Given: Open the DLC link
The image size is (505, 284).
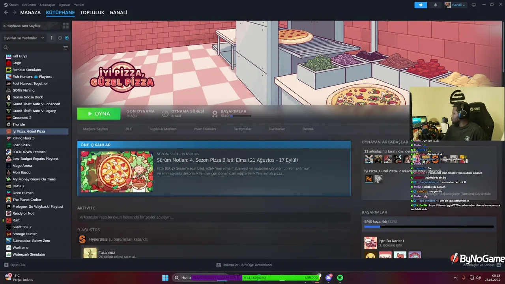Looking at the screenshot, I should (x=129, y=129).
